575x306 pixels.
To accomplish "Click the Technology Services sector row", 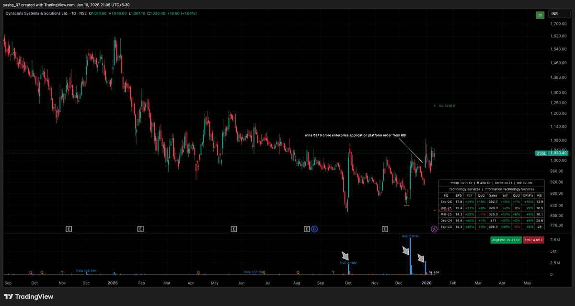I will pos(492,189).
